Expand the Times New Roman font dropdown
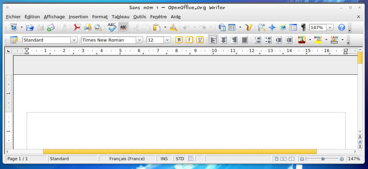This screenshot has height=169, width=368. (140, 40)
